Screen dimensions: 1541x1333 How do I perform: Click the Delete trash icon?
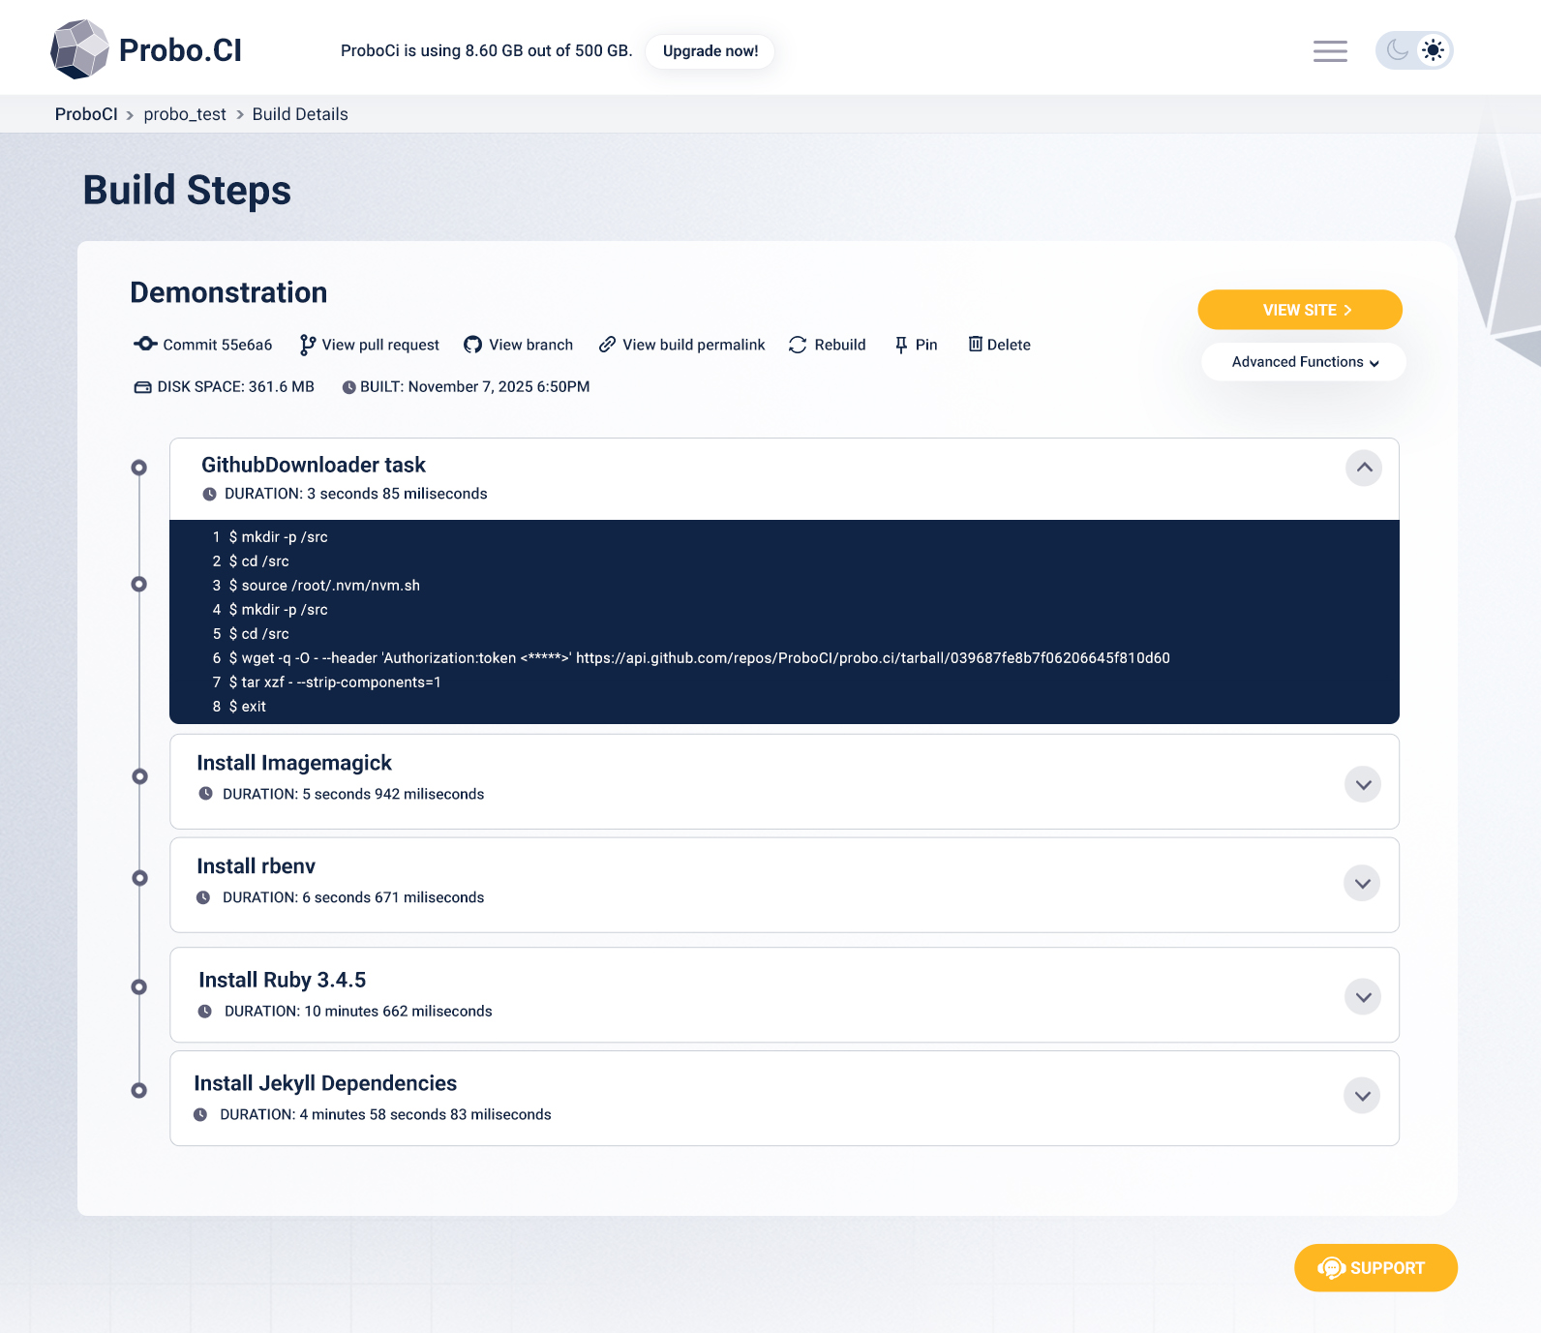(976, 344)
